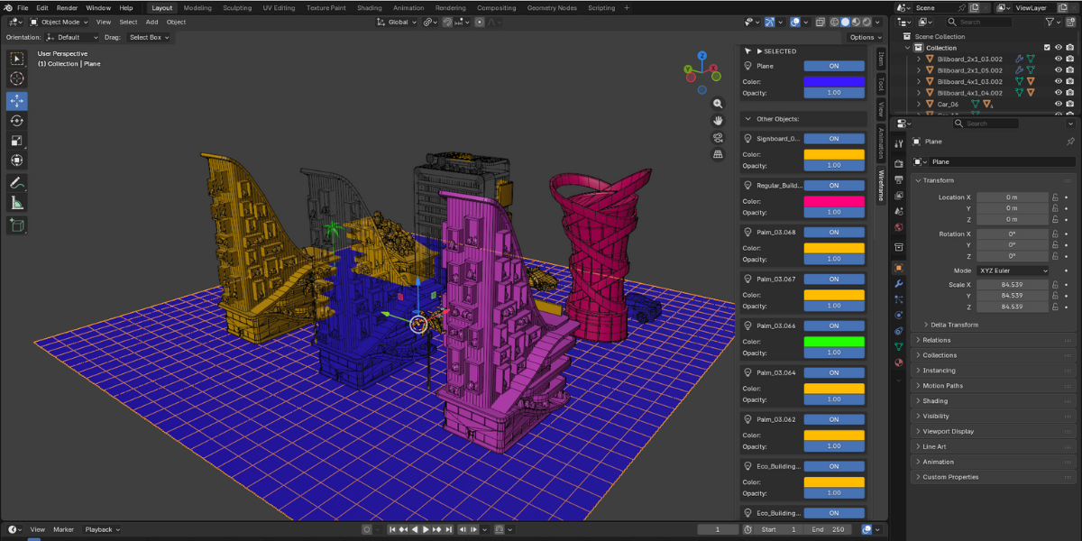This screenshot has height=541, width=1082.
Task: Select the Annotate tool
Action: tap(16, 182)
